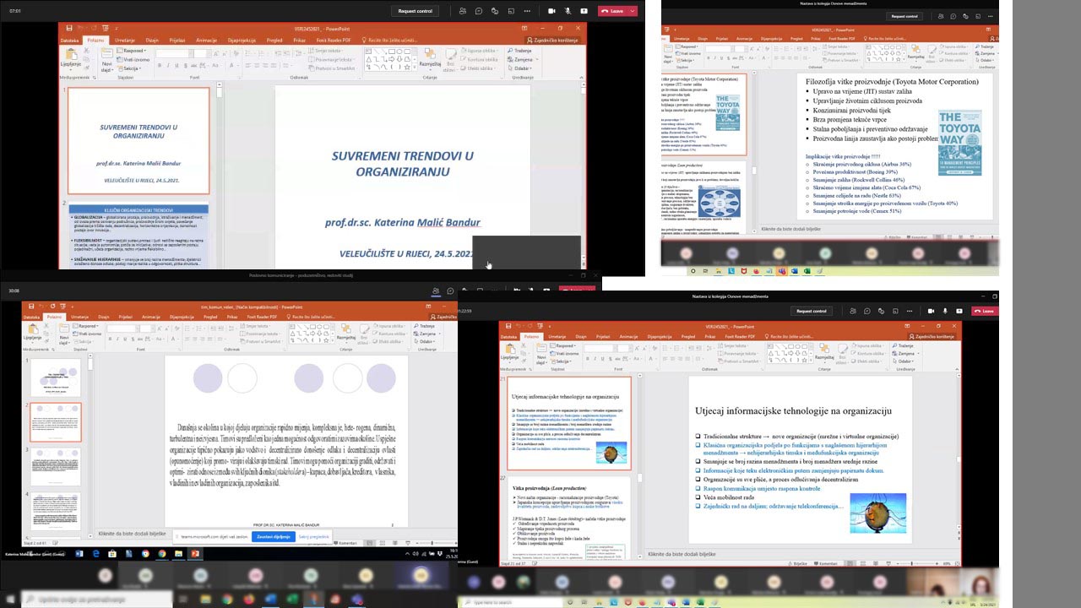The width and height of the screenshot is (1081, 608).
Task: Toggle the microphone in the 01:22:59 meeting
Action: click(945, 311)
